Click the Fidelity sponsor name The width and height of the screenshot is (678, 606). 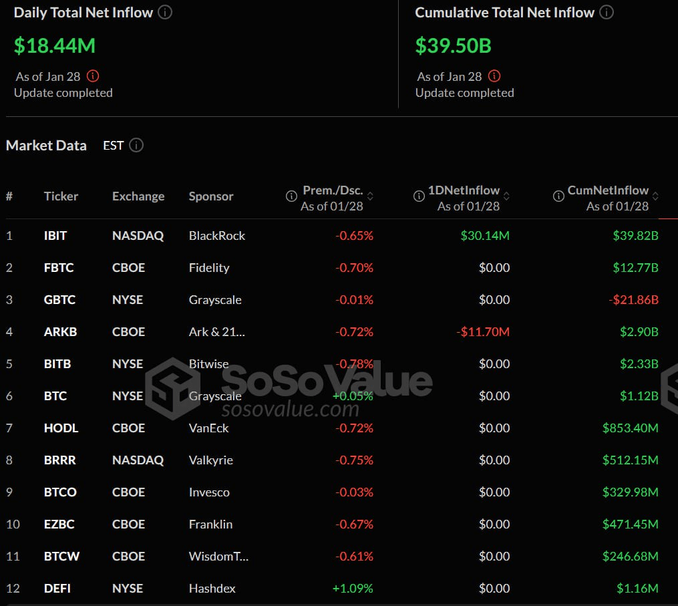coord(209,267)
